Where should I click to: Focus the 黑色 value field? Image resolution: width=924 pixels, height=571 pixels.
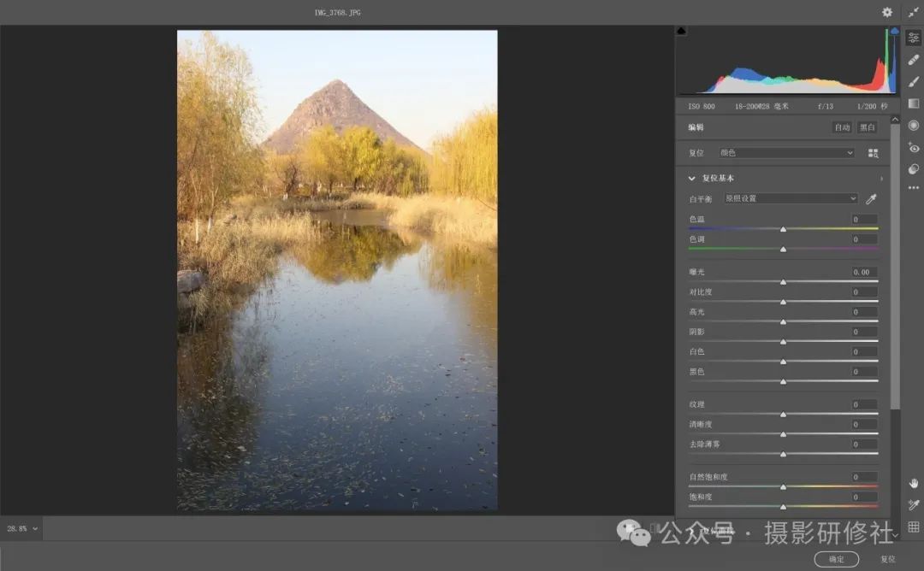coord(864,372)
